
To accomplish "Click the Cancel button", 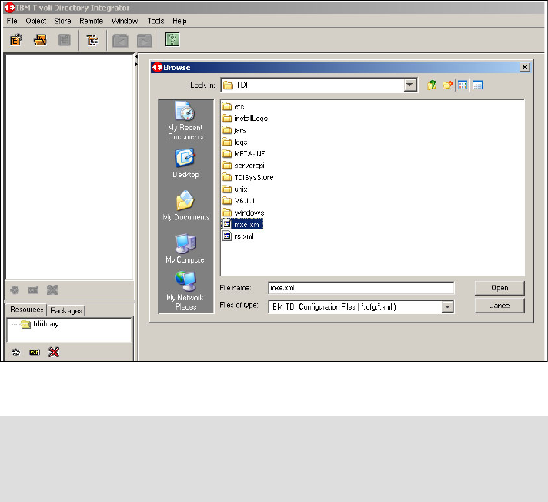I will click(500, 306).
